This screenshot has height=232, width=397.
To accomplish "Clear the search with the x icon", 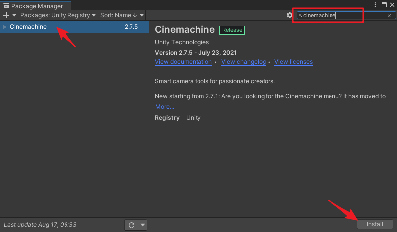I will (389, 16).
